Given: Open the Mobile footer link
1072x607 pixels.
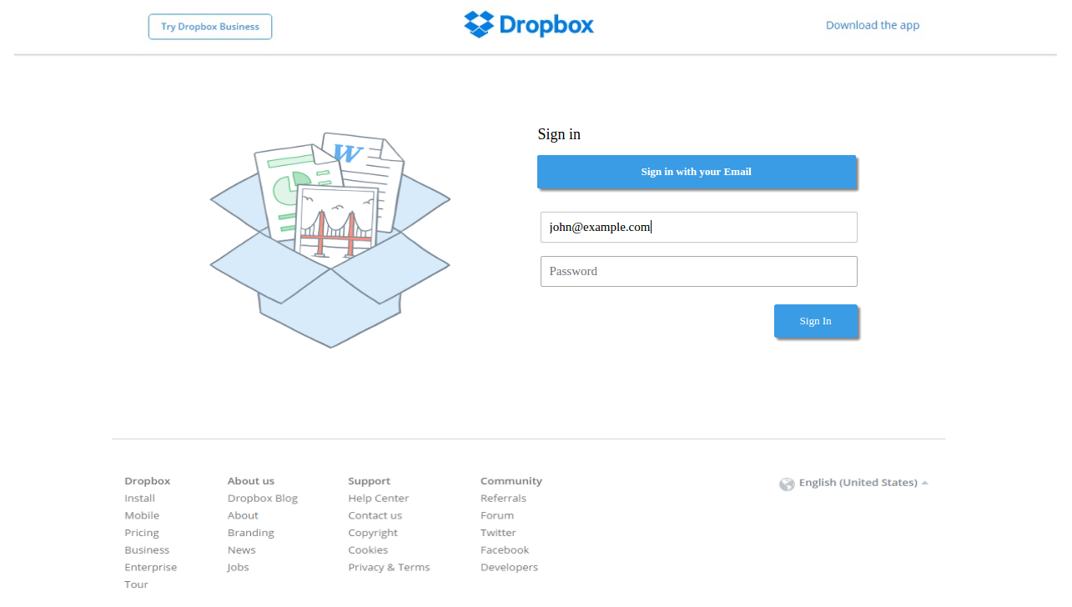Looking at the screenshot, I should tap(142, 515).
